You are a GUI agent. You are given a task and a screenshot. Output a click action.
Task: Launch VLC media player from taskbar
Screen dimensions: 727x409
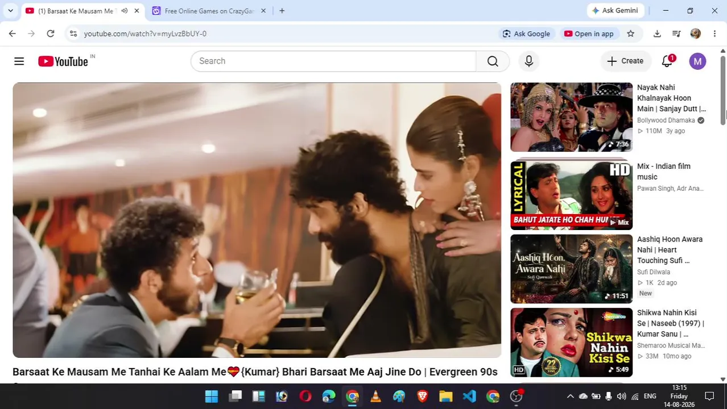coord(375,396)
